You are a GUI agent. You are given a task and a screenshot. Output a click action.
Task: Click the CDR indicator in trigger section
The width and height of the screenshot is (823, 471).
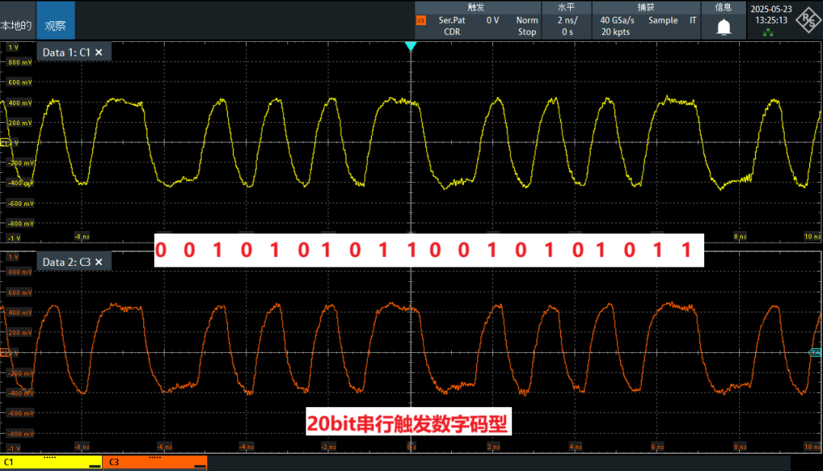pyautogui.click(x=451, y=31)
